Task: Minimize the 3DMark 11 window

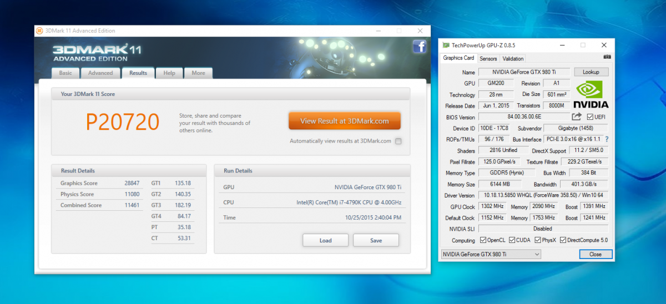Action: [378, 31]
